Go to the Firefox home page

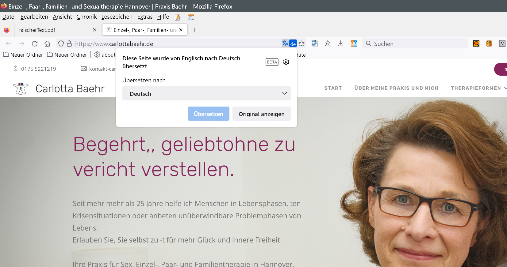coord(47,44)
